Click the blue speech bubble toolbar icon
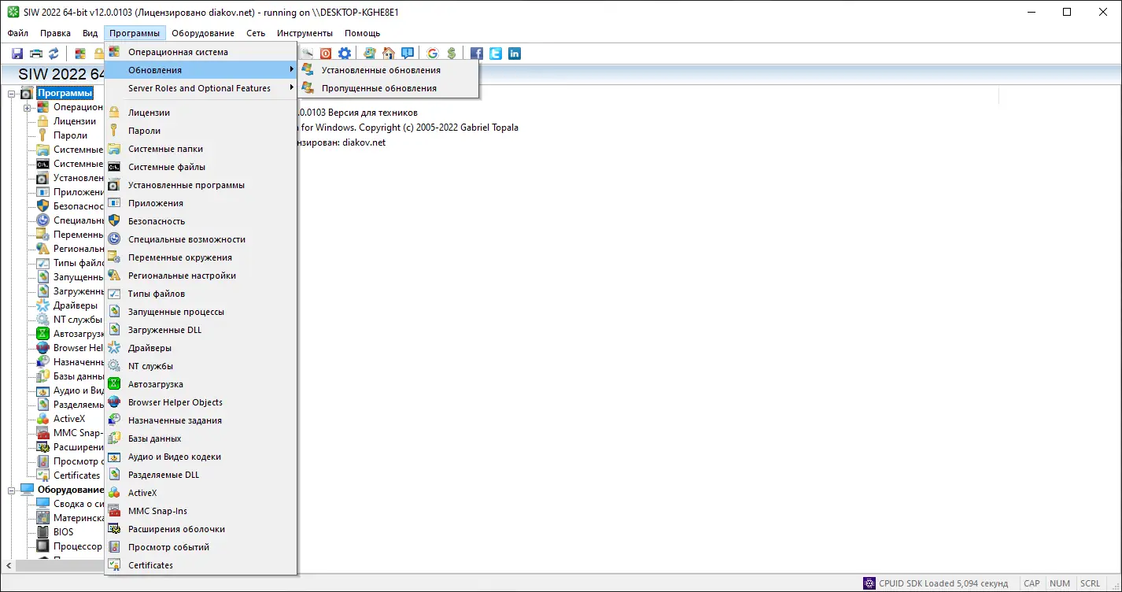The height and width of the screenshot is (592, 1122). tap(408, 54)
